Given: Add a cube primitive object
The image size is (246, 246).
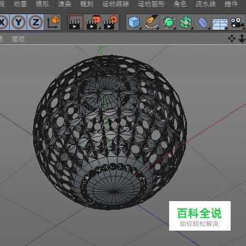Looking at the screenshot, I should pyautogui.click(x=134, y=22).
